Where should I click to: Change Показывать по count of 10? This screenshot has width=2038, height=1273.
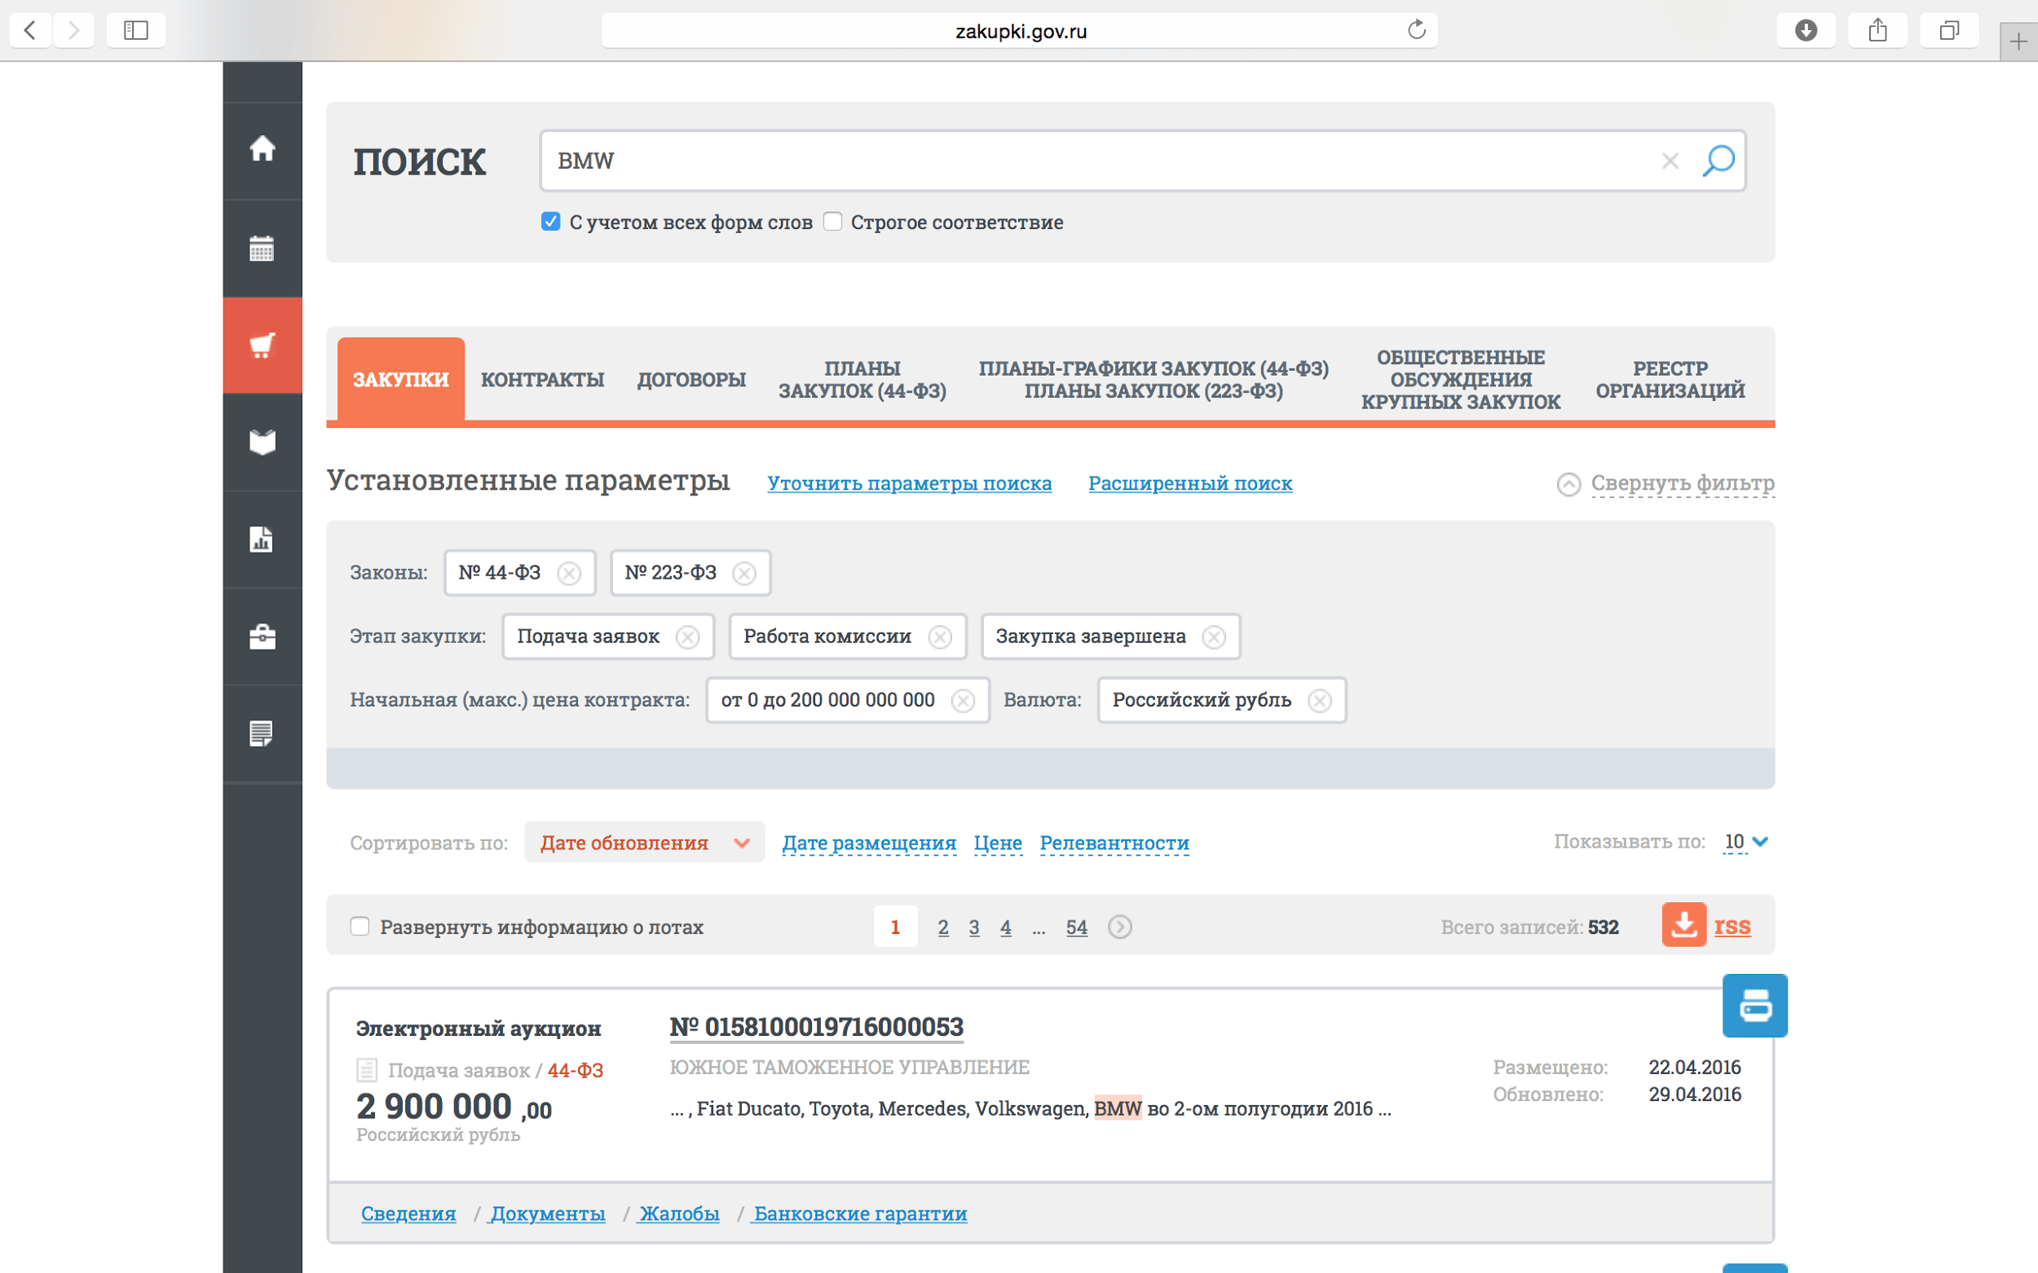1745,841
